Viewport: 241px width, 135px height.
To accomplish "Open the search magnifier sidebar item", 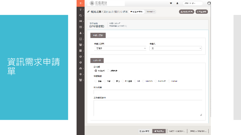I will pos(80,15).
